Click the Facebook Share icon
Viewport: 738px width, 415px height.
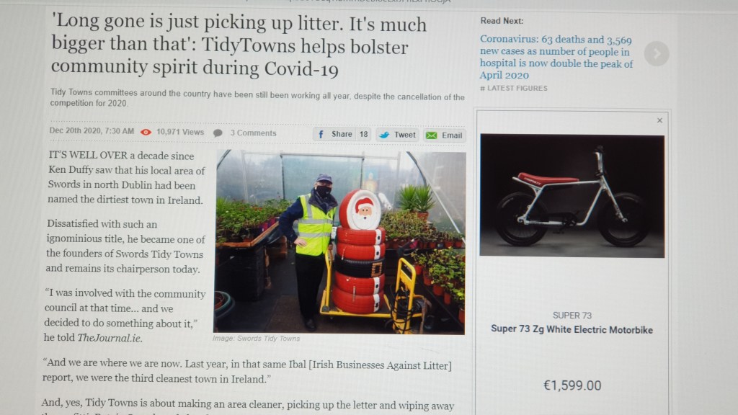321,135
